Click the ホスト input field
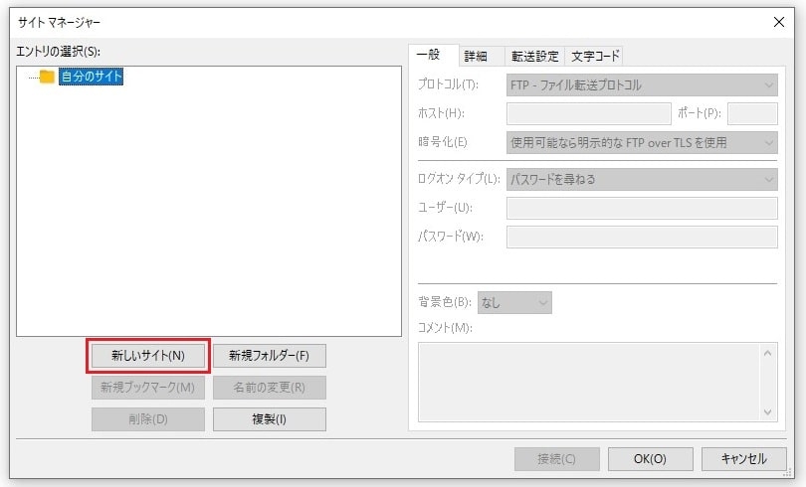 [x=589, y=113]
